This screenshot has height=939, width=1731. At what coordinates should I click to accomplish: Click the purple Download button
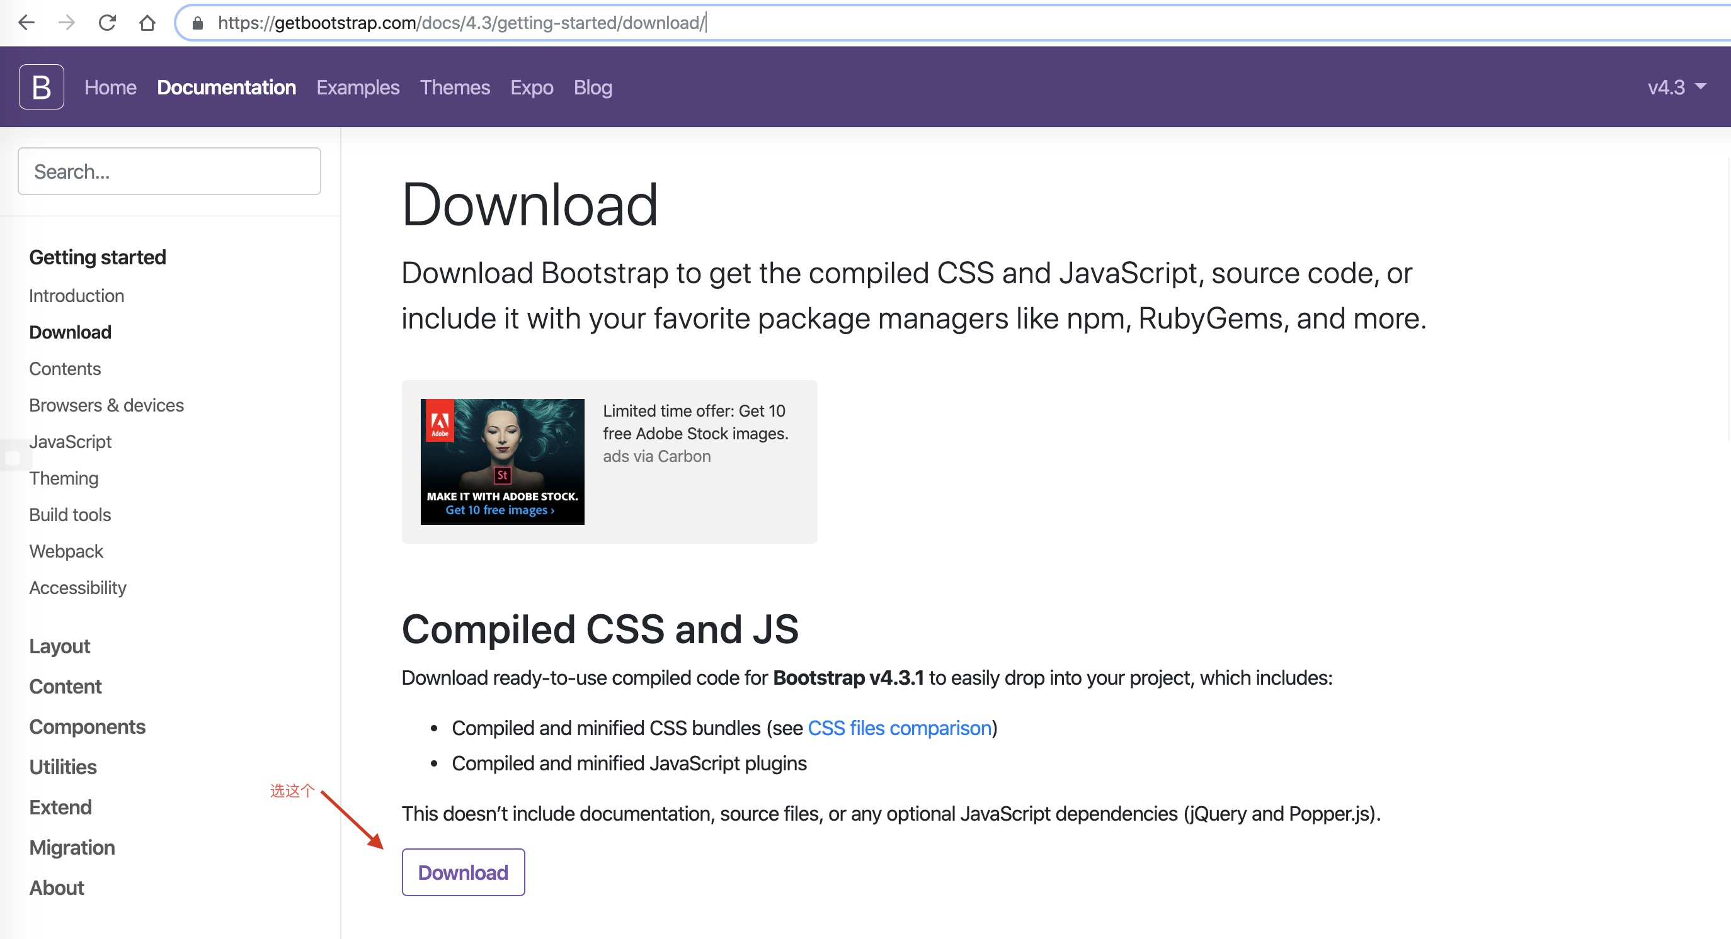pyautogui.click(x=463, y=872)
